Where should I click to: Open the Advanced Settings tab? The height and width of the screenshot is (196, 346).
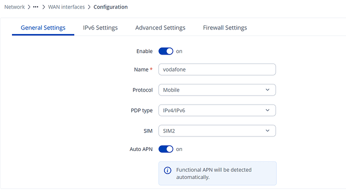(160, 27)
